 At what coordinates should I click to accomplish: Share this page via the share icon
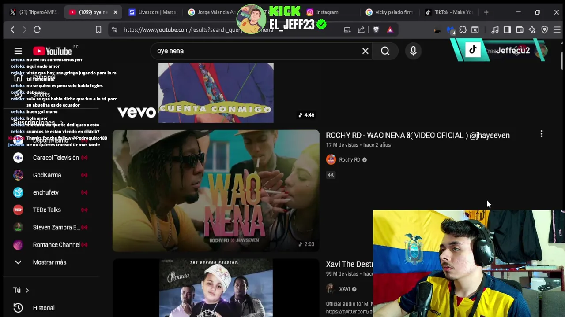(x=361, y=29)
